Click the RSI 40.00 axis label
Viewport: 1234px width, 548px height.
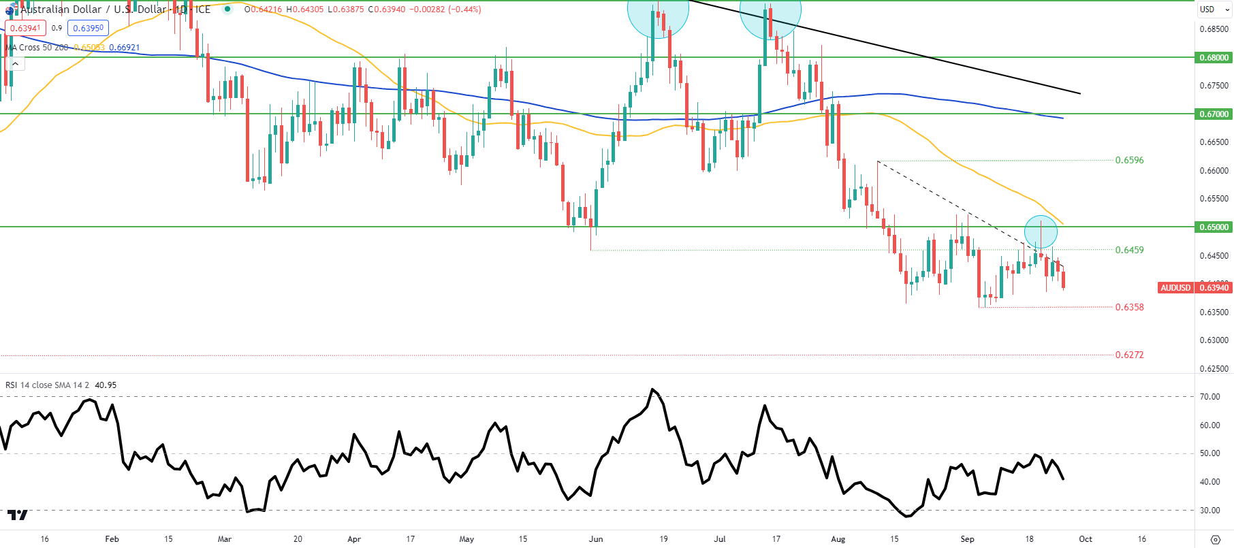click(x=1210, y=482)
